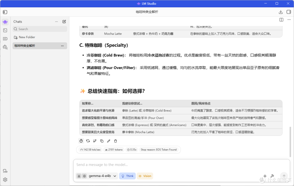The image size is (294, 186).
Task: Create a new chat with the compose icon
Action: 64,21
